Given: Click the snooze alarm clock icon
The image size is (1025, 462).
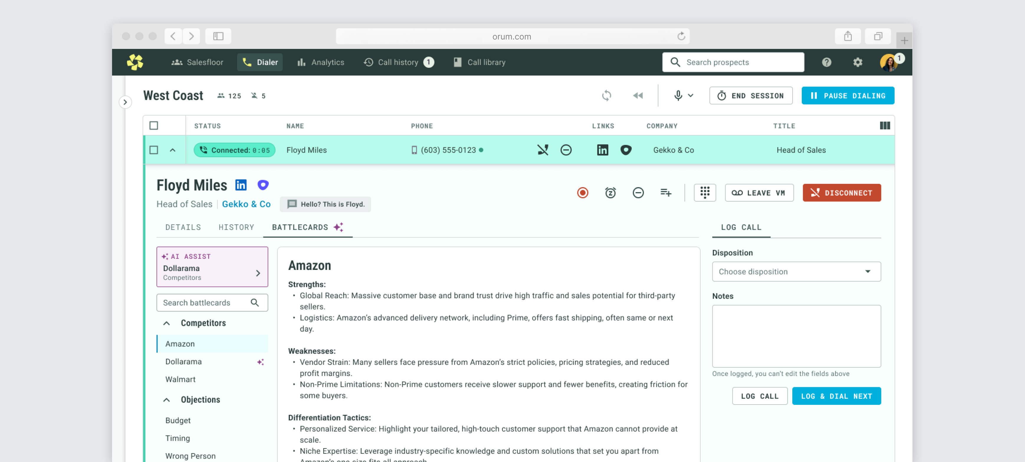Looking at the screenshot, I should pos(610,193).
